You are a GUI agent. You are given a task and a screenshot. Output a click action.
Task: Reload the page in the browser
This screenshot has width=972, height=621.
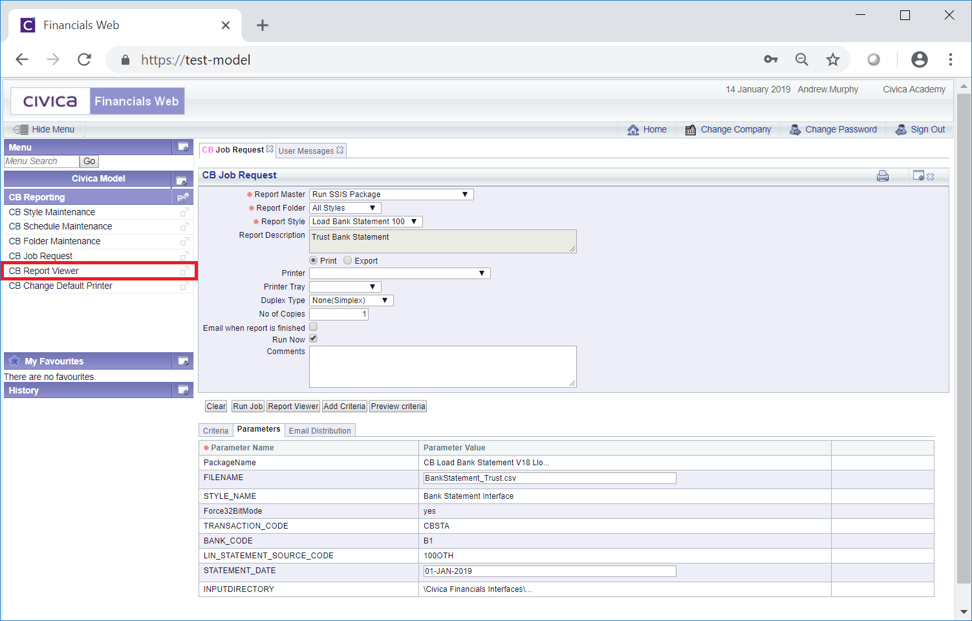point(84,59)
